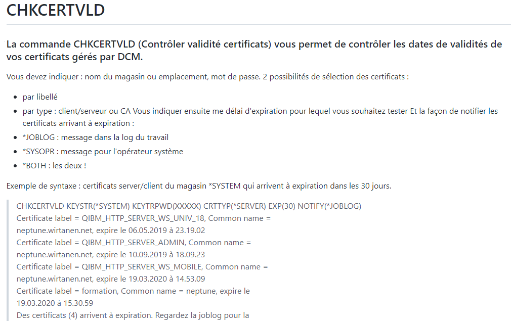This screenshot has width=511, height=323.
Task: Click the *JOBLOG bullet item
Action: tap(96, 137)
